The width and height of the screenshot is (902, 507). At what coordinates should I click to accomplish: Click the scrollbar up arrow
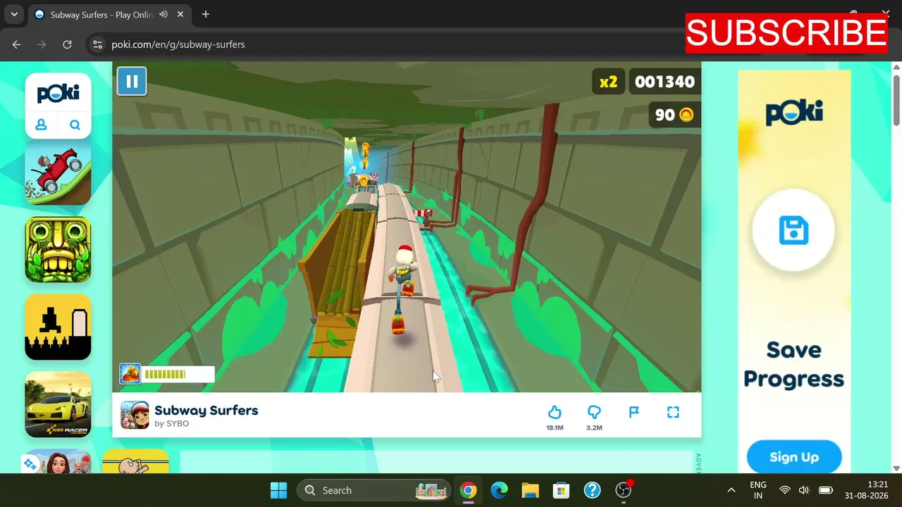(896, 67)
